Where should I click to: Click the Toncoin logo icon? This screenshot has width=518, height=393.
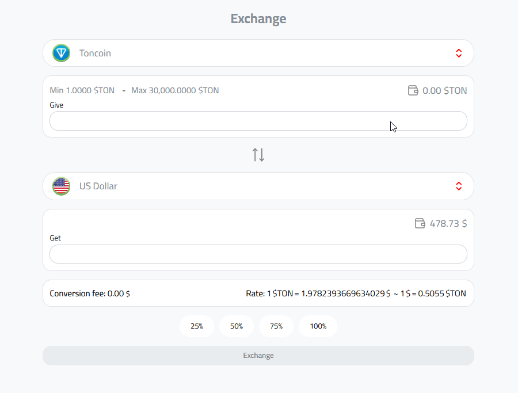coord(61,53)
